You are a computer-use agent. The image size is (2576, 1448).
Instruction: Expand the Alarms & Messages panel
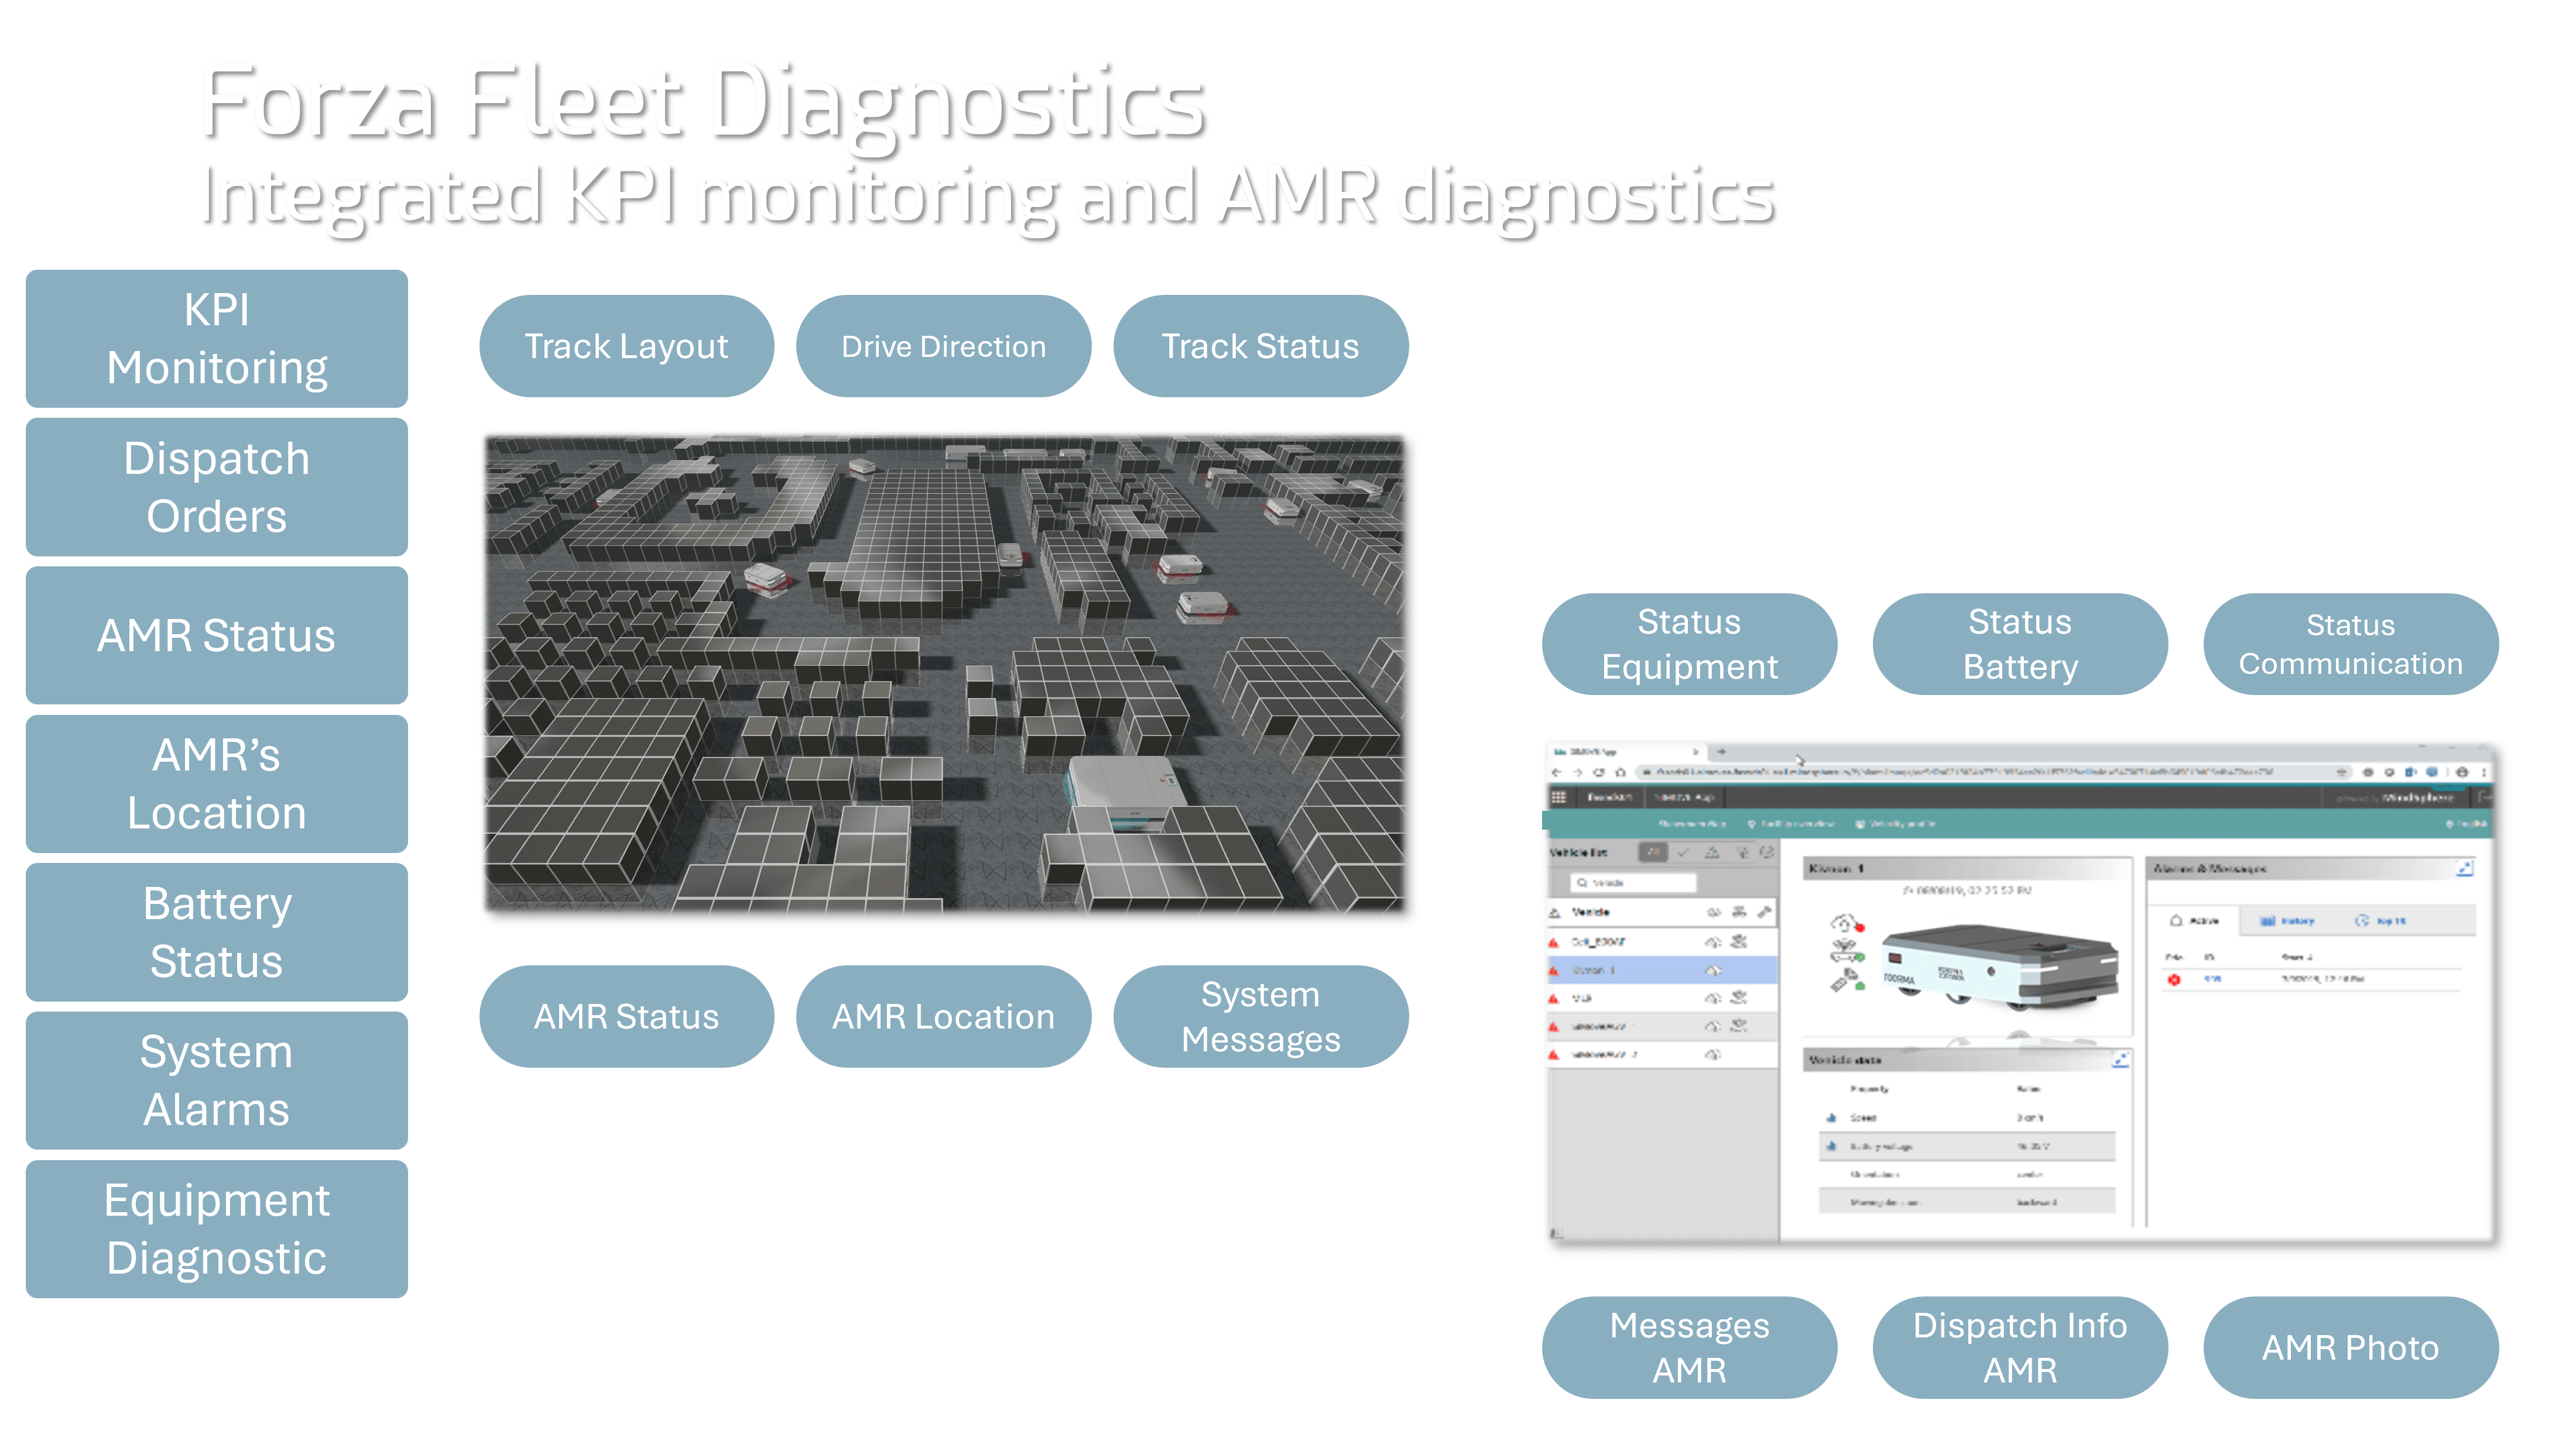pyautogui.click(x=2465, y=868)
